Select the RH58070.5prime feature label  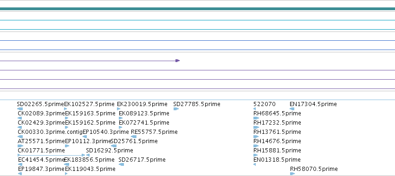tap(314, 169)
